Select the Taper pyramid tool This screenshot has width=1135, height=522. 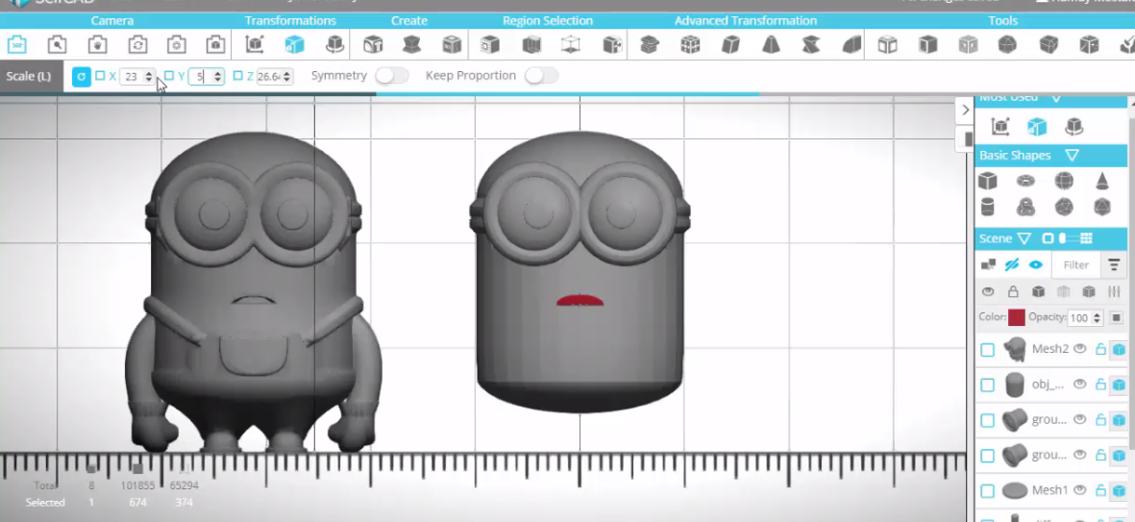point(771,45)
